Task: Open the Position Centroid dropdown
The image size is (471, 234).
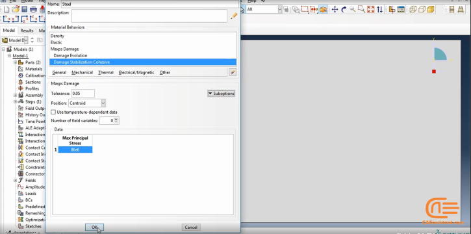Action: tap(87, 103)
